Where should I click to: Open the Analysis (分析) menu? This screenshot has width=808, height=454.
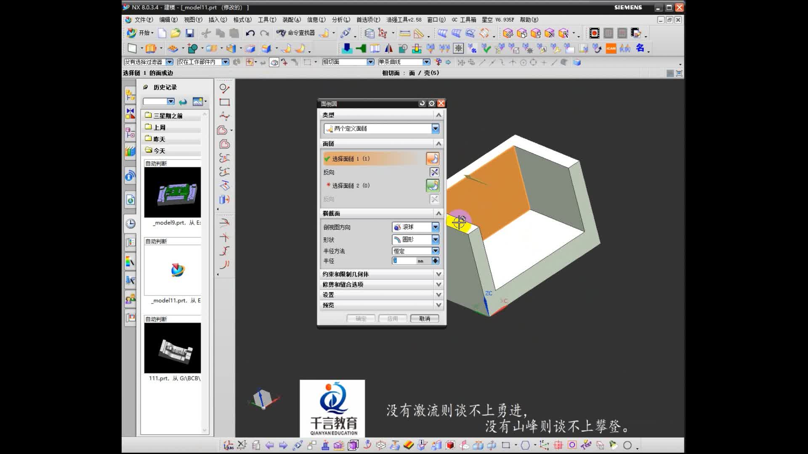pos(340,20)
